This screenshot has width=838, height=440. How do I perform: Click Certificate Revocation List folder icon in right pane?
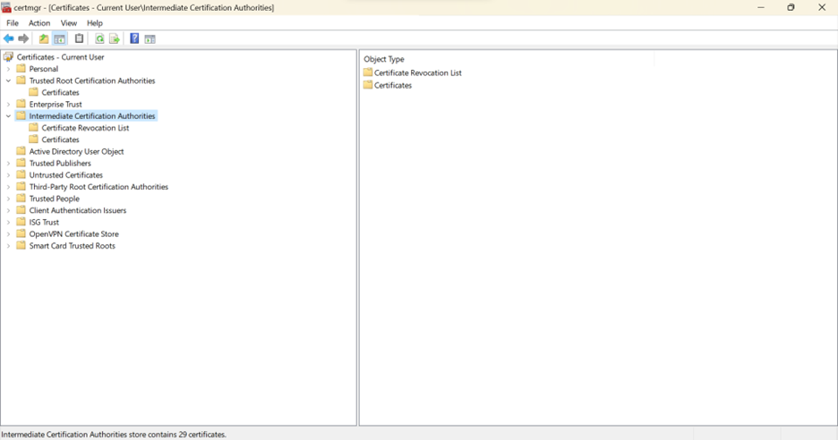[368, 72]
